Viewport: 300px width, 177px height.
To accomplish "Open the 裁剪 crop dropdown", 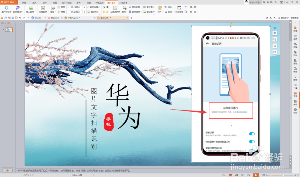I will click(x=53, y=12).
